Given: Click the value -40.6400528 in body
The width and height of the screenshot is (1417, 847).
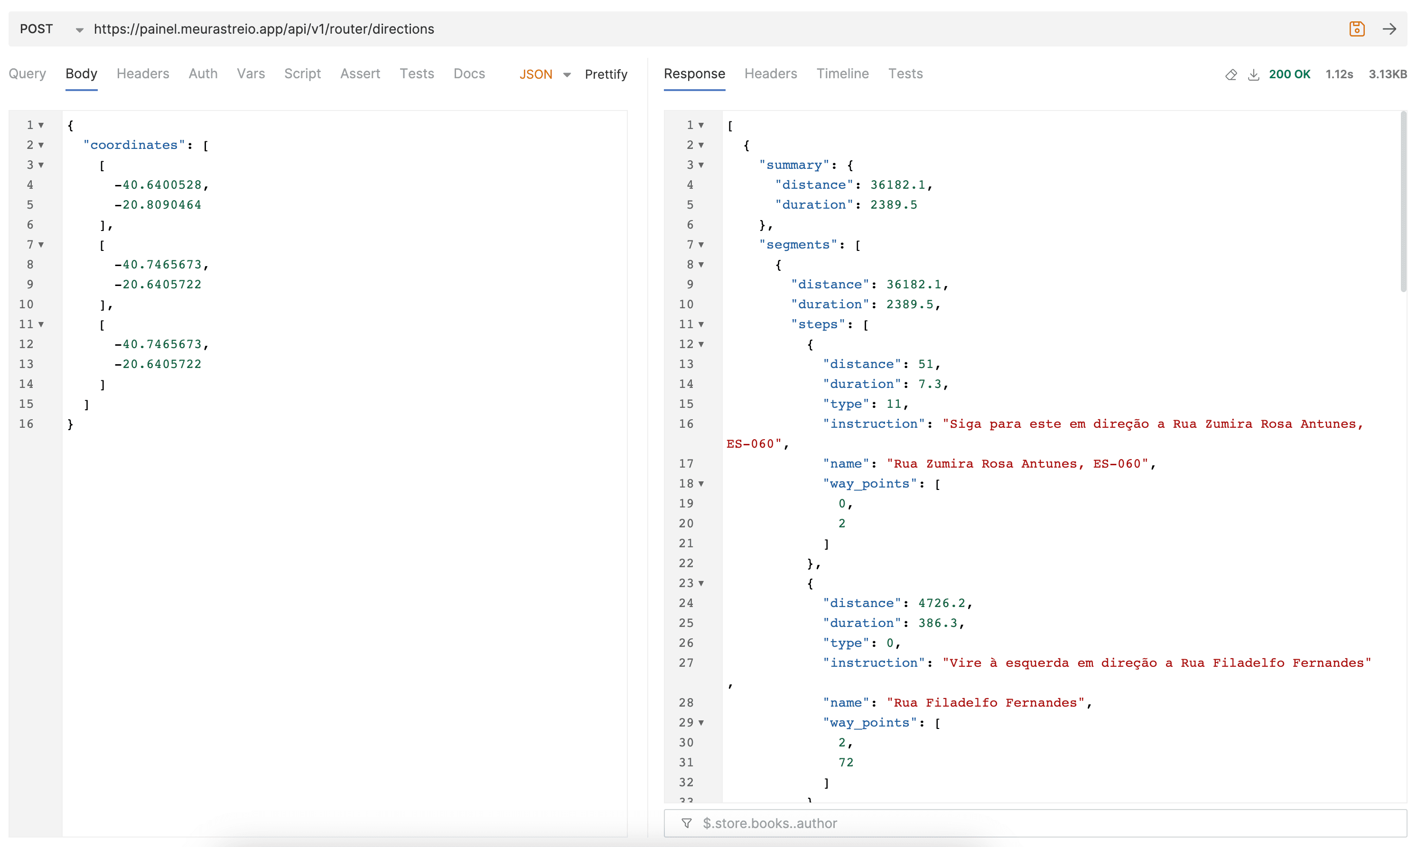Looking at the screenshot, I should pos(158,185).
